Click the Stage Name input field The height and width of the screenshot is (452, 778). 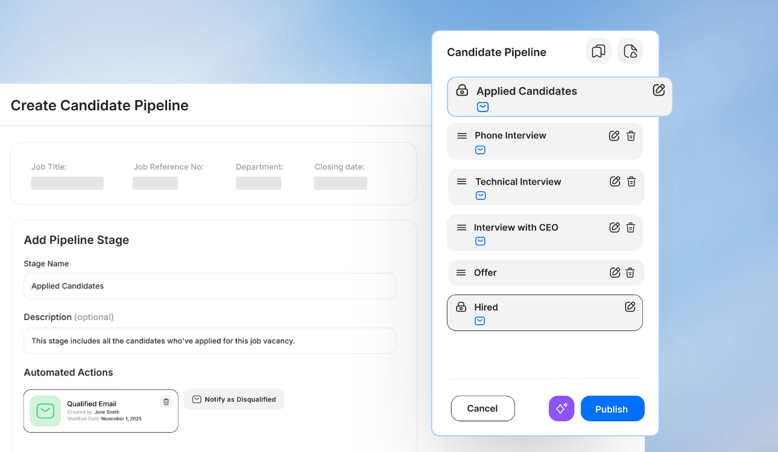click(209, 286)
